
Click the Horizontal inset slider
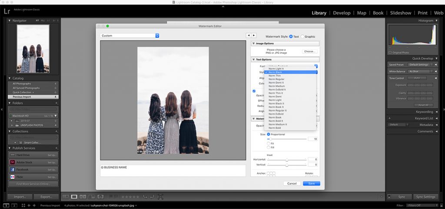287,159
